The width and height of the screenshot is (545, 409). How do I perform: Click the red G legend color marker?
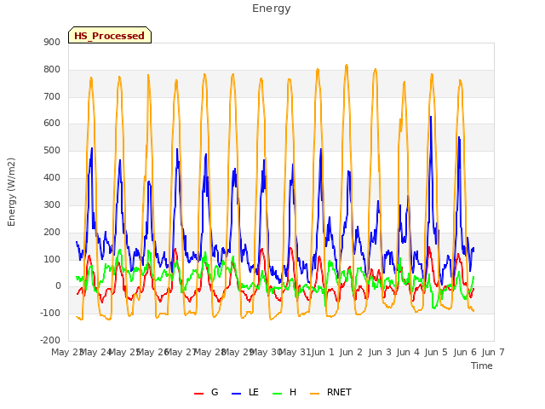coord(198,394)
